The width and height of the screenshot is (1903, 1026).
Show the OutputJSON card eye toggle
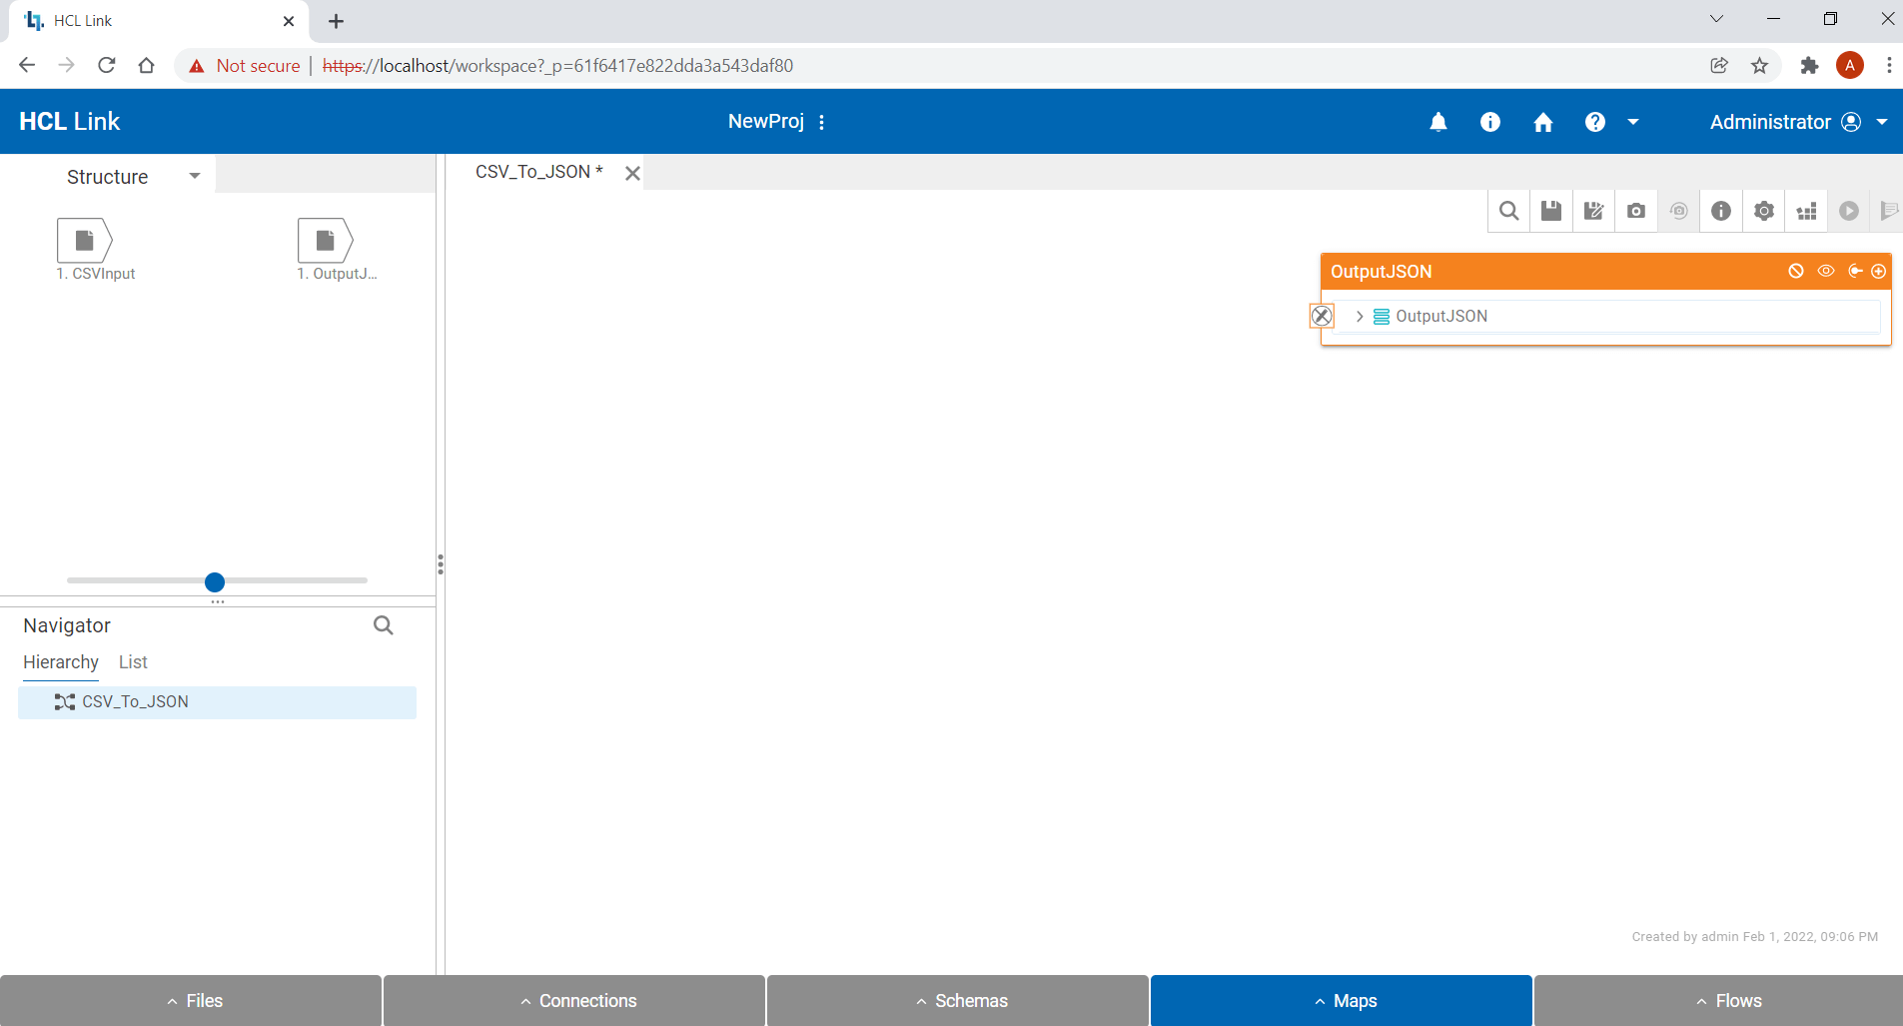[1827, 271]
